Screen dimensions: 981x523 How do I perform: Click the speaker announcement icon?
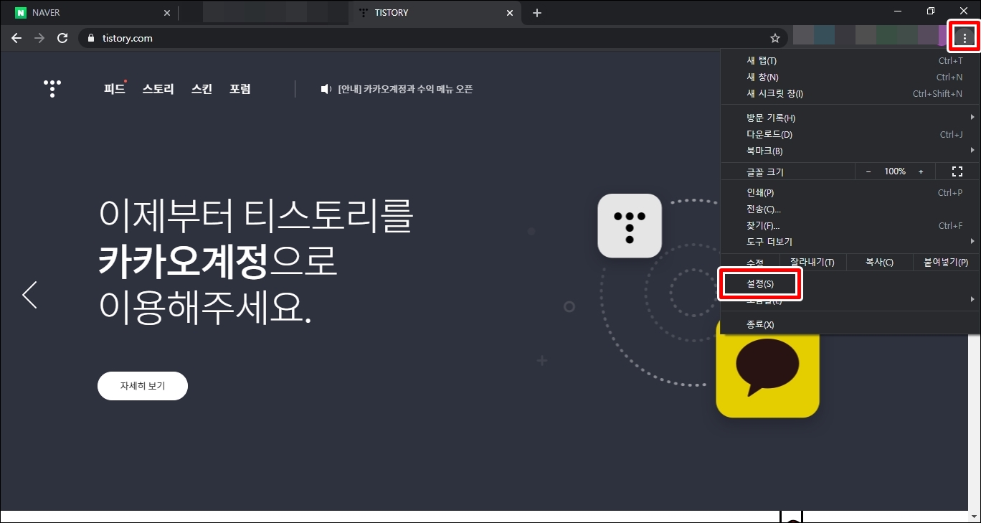point(326,89)
